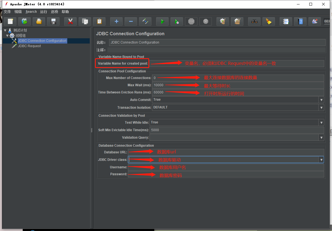Start the test with green play icon

pos(162,21)
